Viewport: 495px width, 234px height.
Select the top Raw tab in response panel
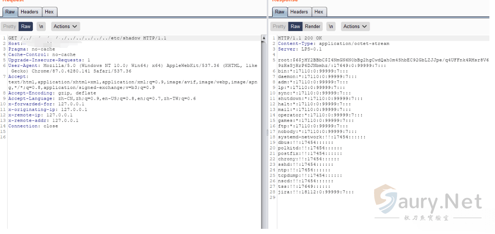(x=279, y=12)
